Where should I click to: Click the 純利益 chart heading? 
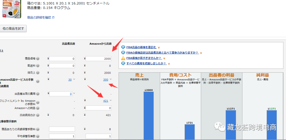point(263,75)
